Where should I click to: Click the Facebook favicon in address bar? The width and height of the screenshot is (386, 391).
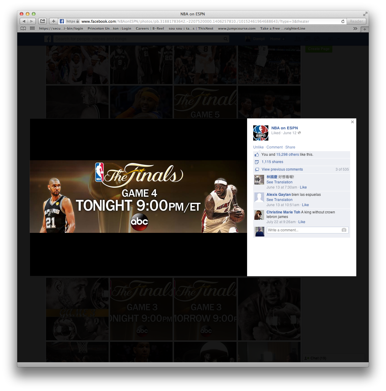(62, 21)
